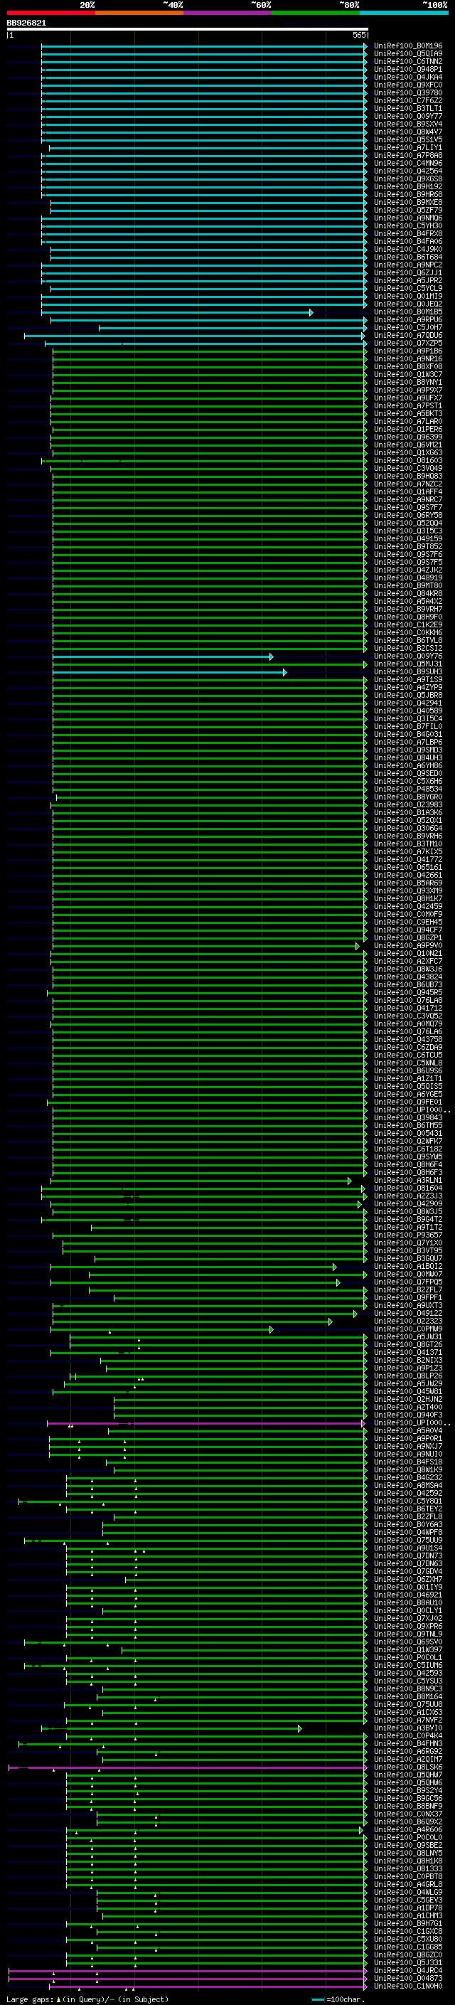Select hit label UniRef100_A3RLN1
The height and width of the screenshot is (2005, 455).
(x=408, y=1180)
